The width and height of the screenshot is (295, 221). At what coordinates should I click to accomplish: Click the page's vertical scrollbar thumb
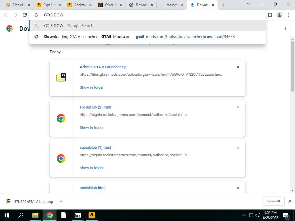[292, 66]
